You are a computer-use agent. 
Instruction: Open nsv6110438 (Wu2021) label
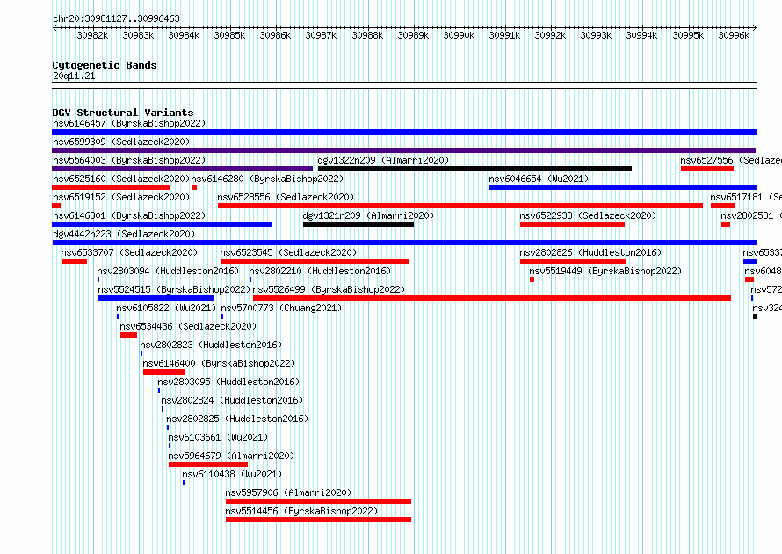coord(232,474)
